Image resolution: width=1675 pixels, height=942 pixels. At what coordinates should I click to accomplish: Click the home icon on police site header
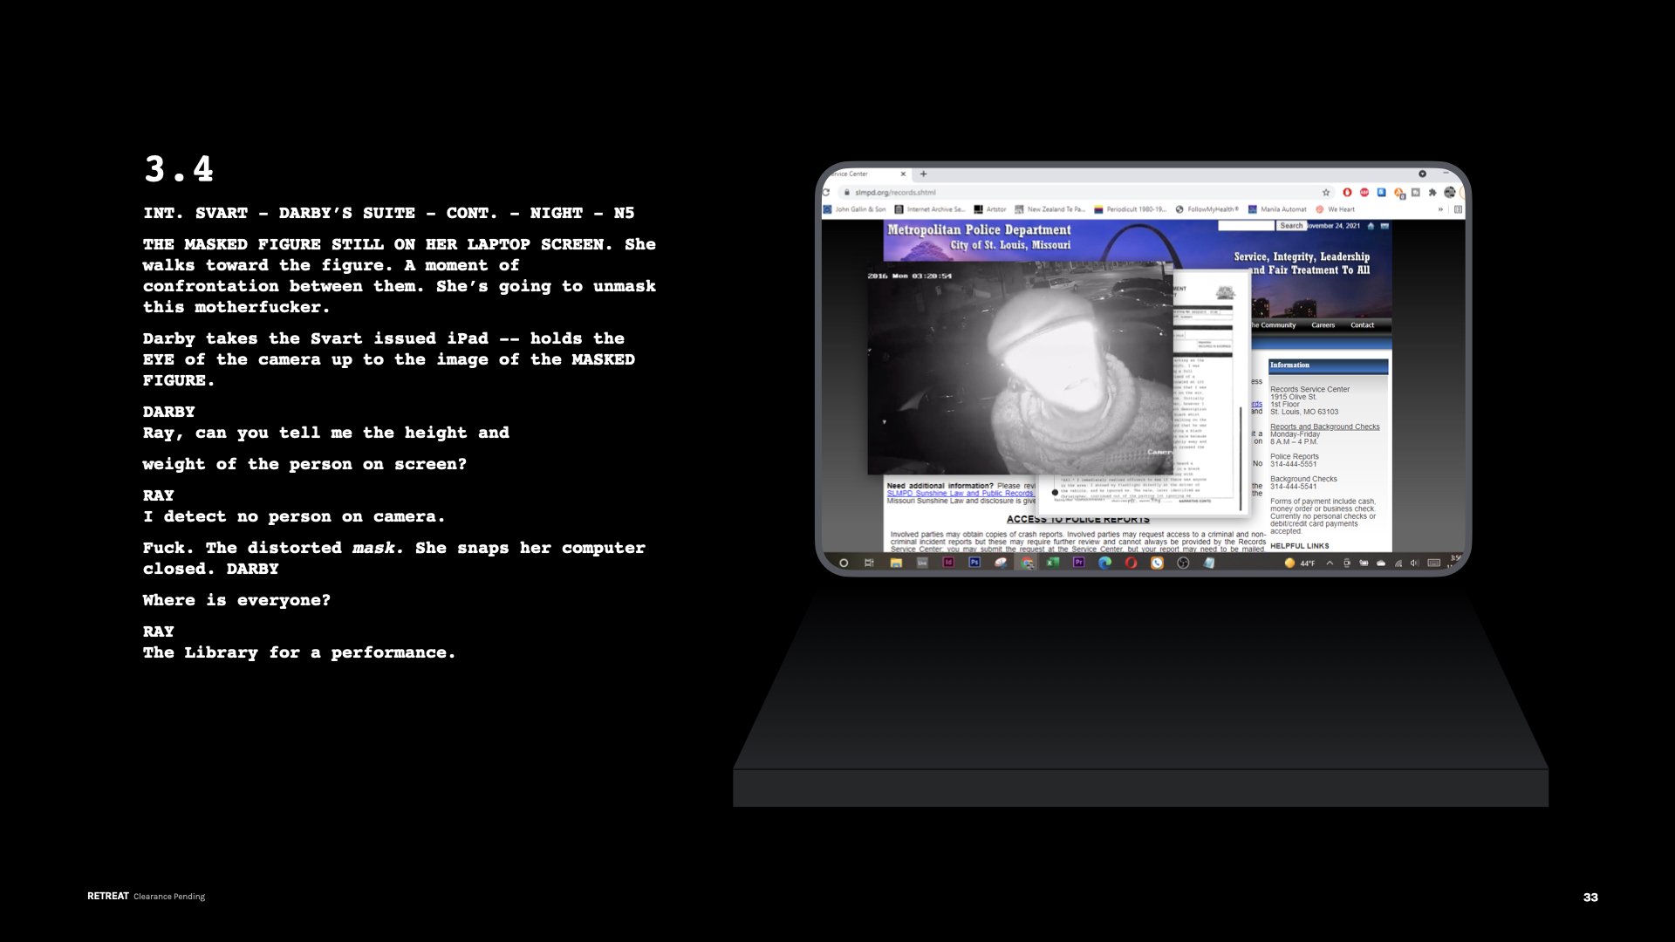(1371, 226)
